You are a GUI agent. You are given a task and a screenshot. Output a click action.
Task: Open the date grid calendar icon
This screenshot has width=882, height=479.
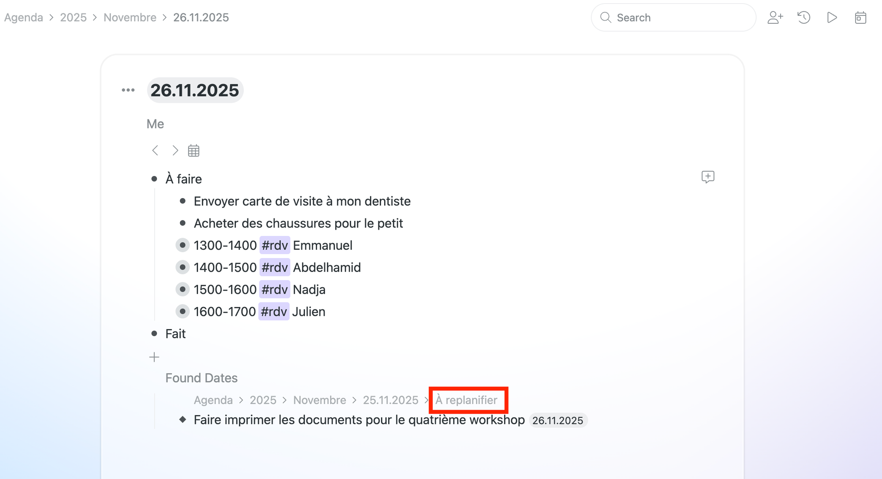click(x=194, y=151)
